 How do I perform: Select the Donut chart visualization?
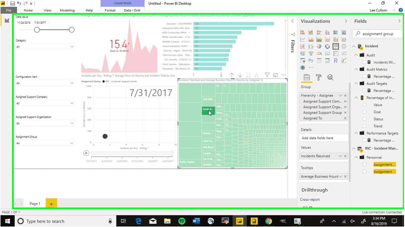327,47
